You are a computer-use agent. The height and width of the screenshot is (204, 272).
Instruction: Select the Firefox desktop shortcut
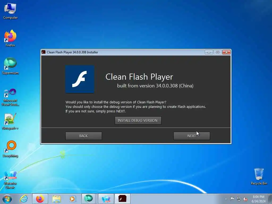tap(10, 38)
